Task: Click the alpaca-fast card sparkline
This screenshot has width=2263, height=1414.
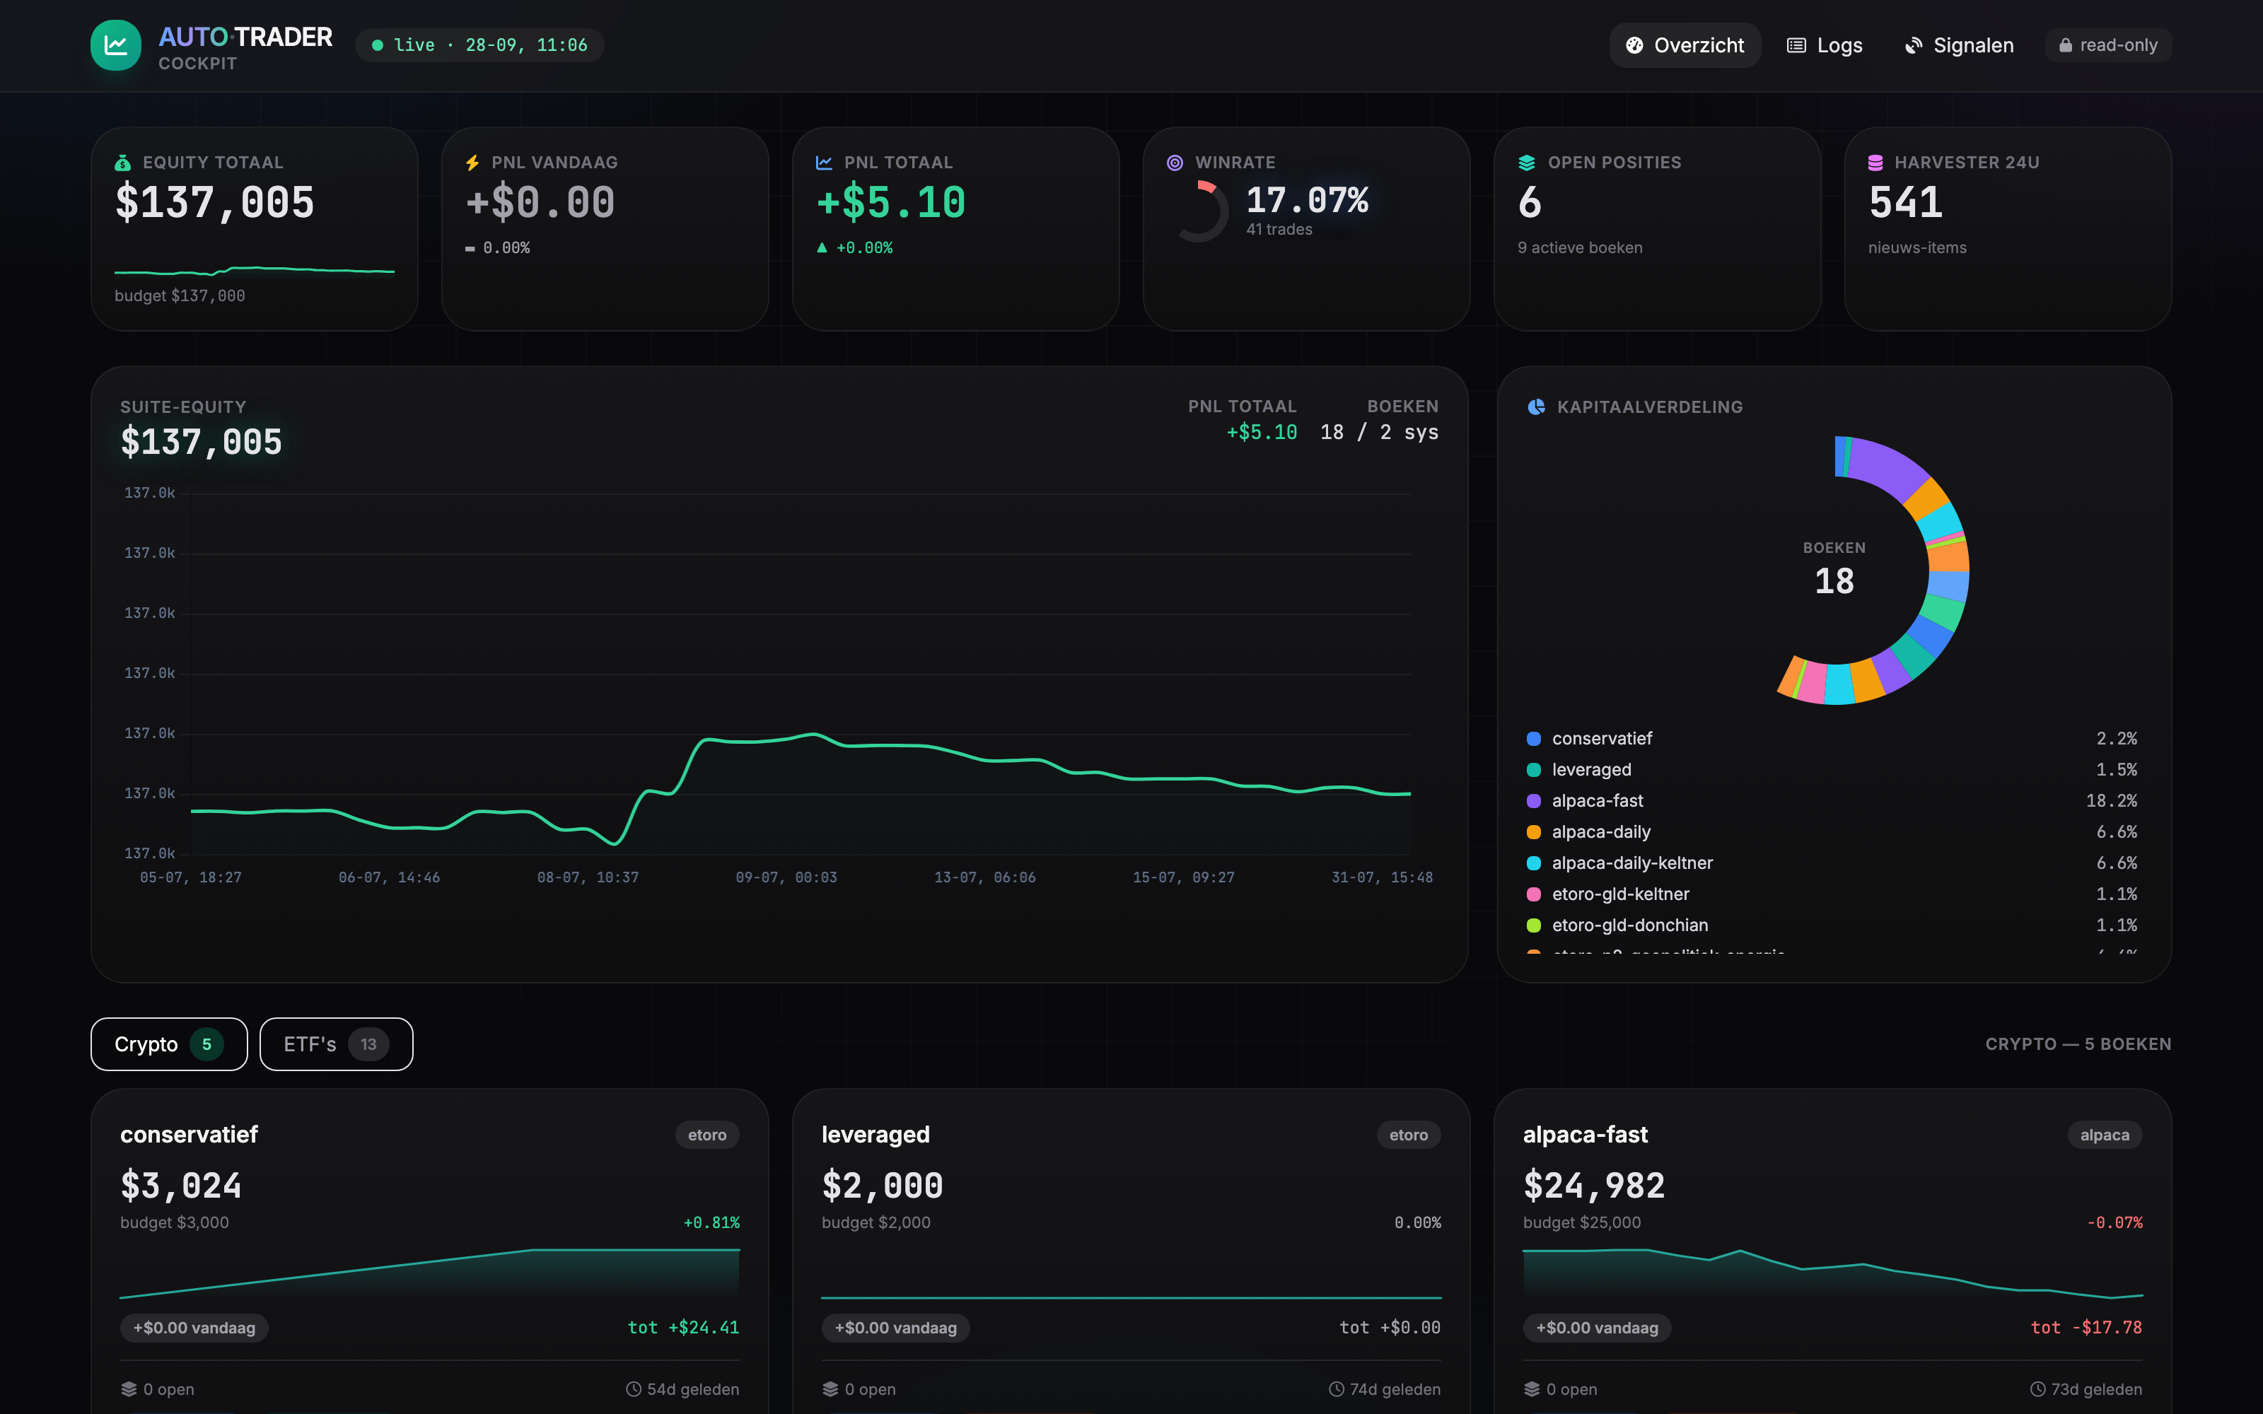Action: [1833, 1274]
